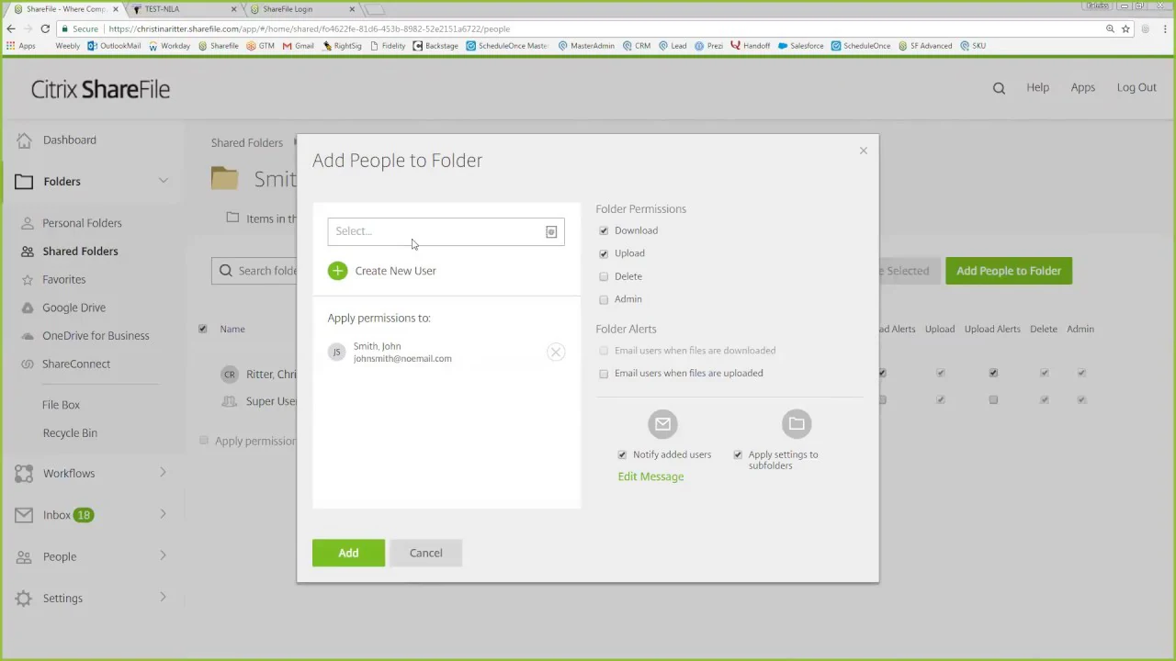Remove John Smith with the X icon
This screenshot has height=661, width=1176.
click(556, 352)
